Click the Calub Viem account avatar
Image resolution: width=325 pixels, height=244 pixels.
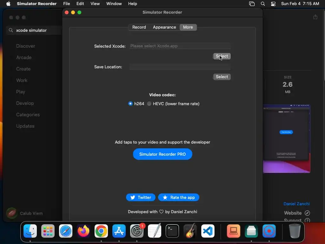click(12, 213)
